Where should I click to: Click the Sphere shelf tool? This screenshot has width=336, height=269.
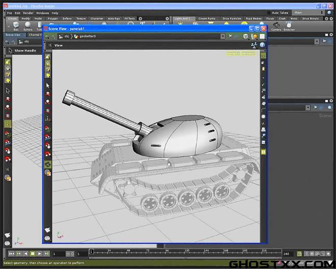[27, 26]
